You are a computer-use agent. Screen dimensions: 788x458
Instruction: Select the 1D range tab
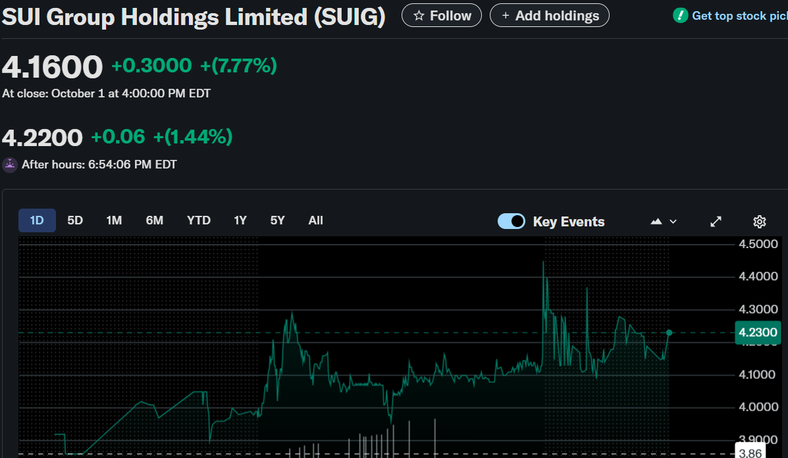tap(37, 220)
